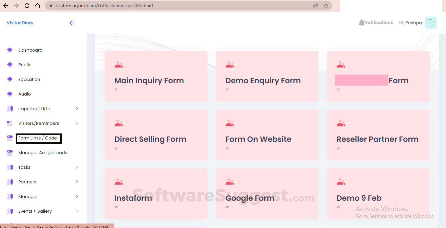Expand the Events / Gallery menu
Screen dimensions: 446x228
77,211
